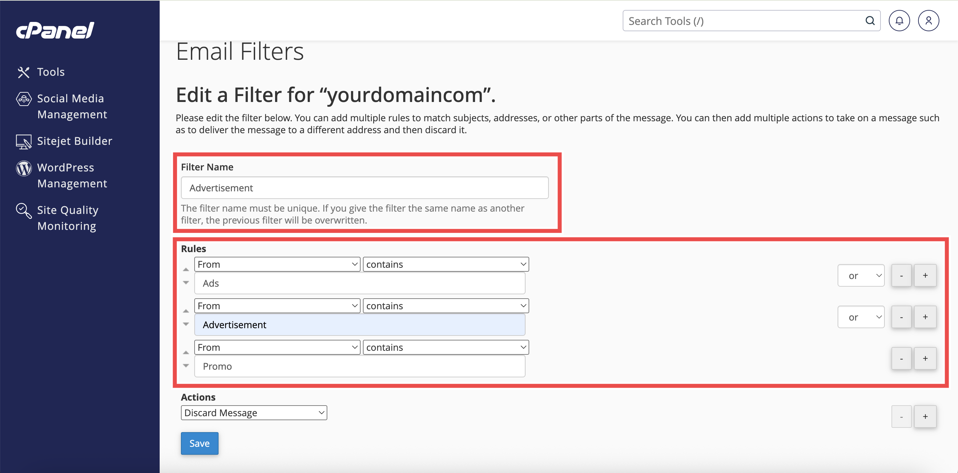958x473 pixels.
Task: Open the first rule's or operator dropdown
Action: coord(861,275)
